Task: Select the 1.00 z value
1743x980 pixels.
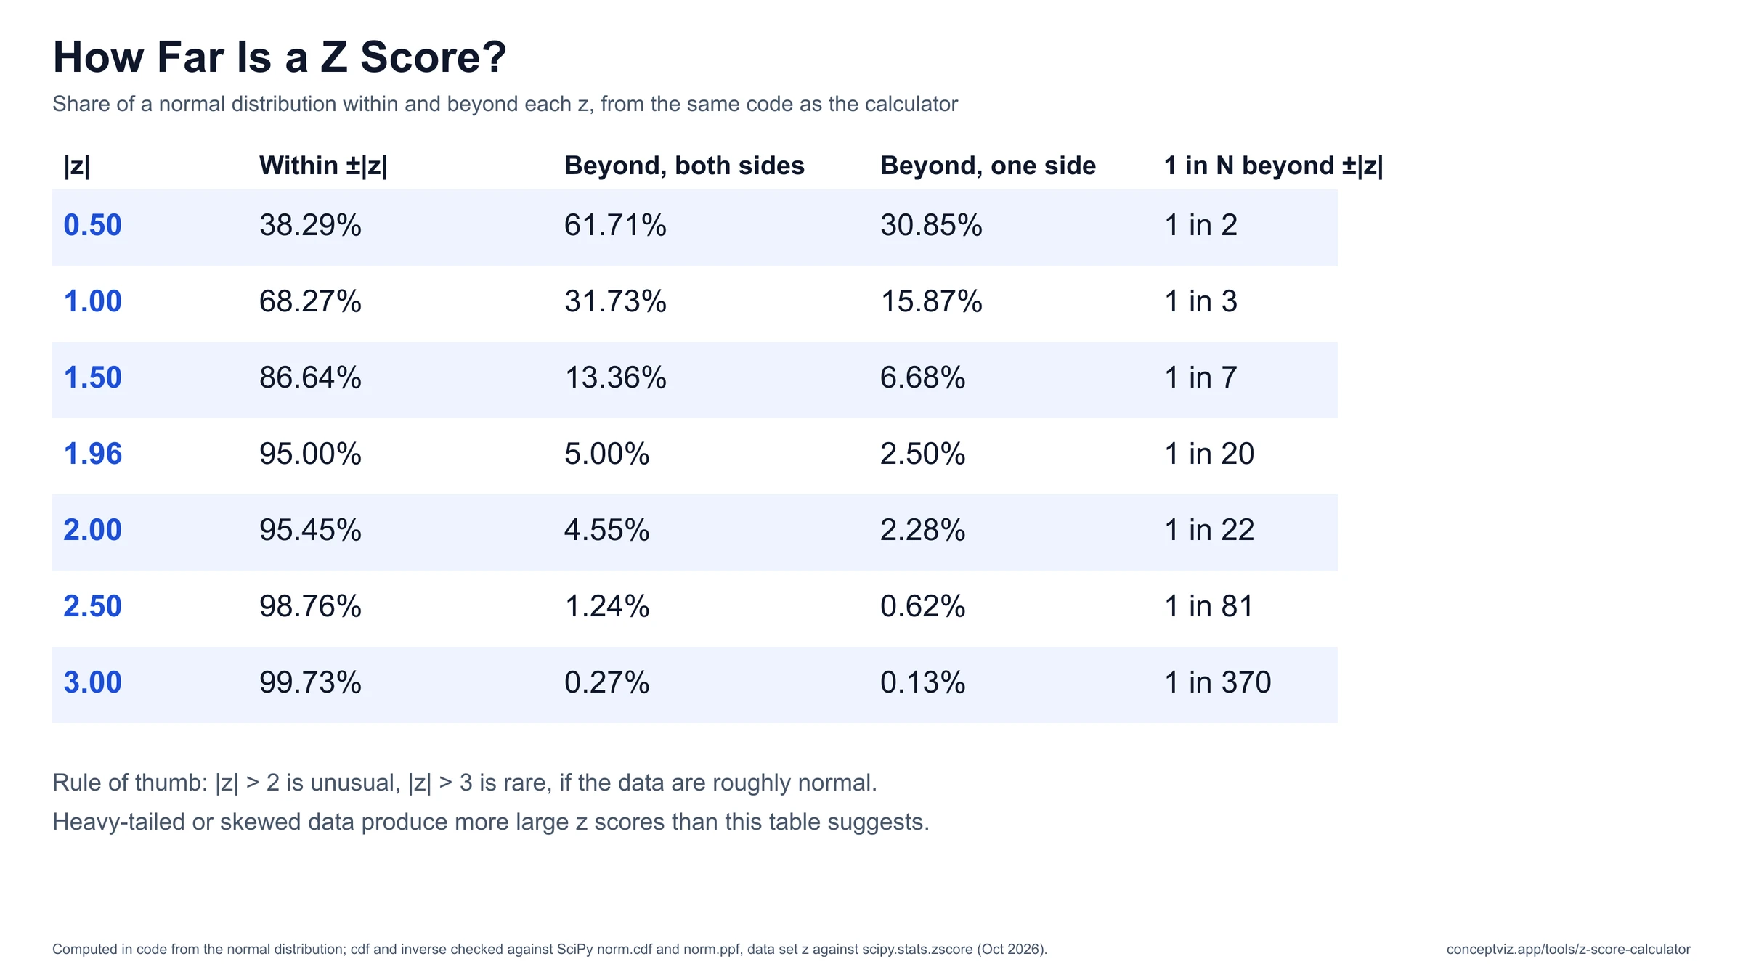Action: tap(92, 301)
